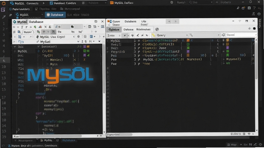Open the black dropdown arrow at right of MySoll row
The image size is (264, 148).
(x=99, y=41)
